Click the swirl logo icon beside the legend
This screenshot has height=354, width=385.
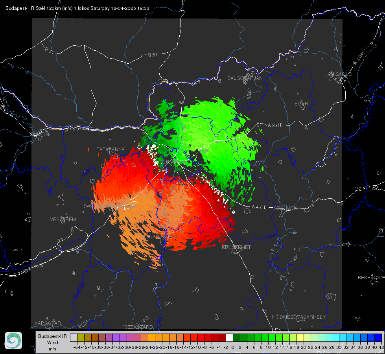click(x=13, y=341)
